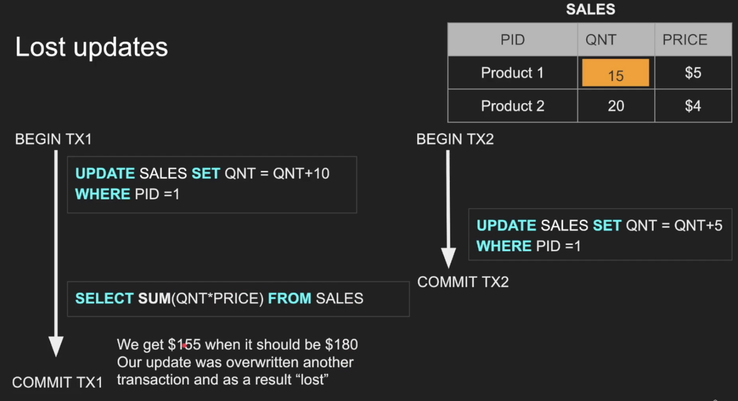
Task: Select the QNT+5 UPDATE statement box
Action: tap(600, 234)
